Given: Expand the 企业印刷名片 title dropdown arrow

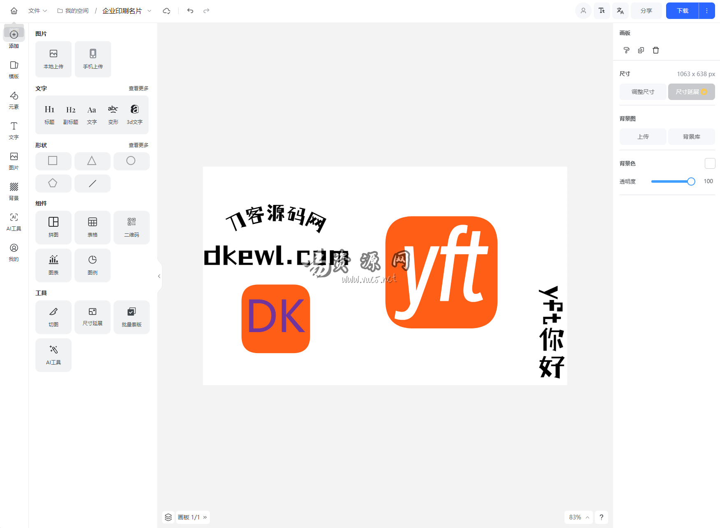Looking at the screenshot, I should pos(149,11).
